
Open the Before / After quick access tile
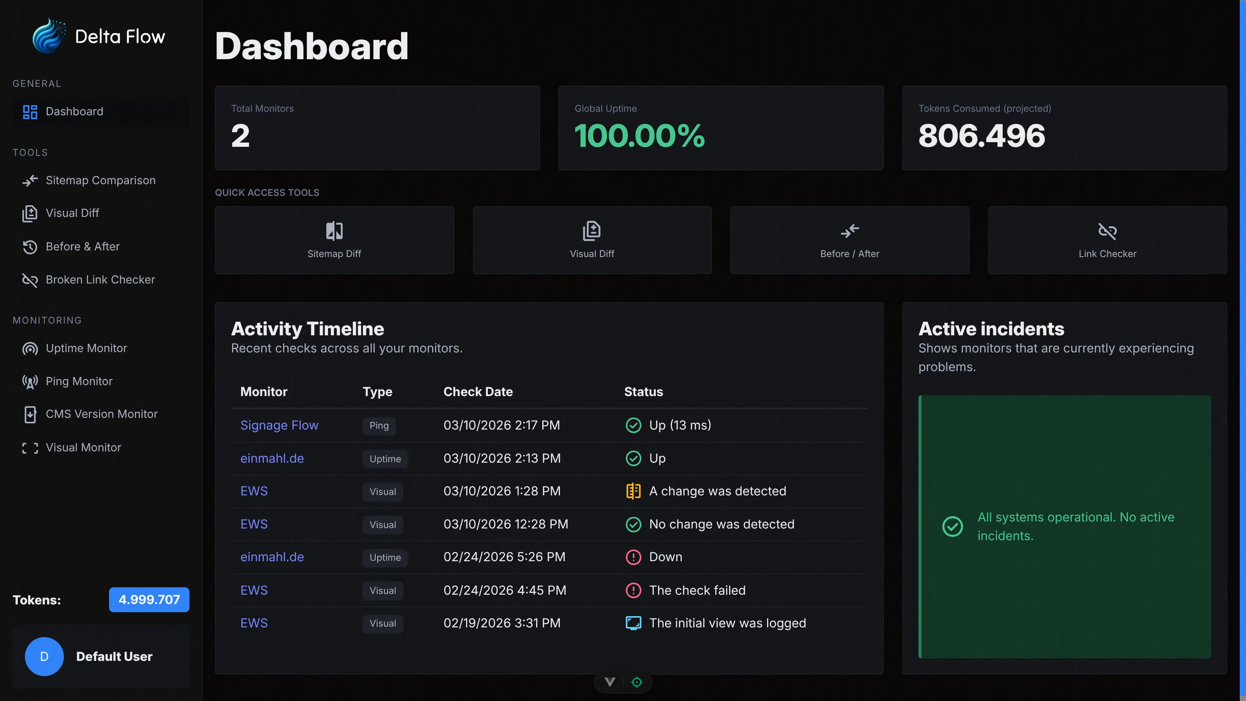849,240
